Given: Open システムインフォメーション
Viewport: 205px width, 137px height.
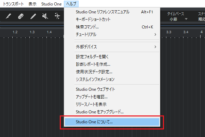Looking at the screenshot, I should coord(112,79).
